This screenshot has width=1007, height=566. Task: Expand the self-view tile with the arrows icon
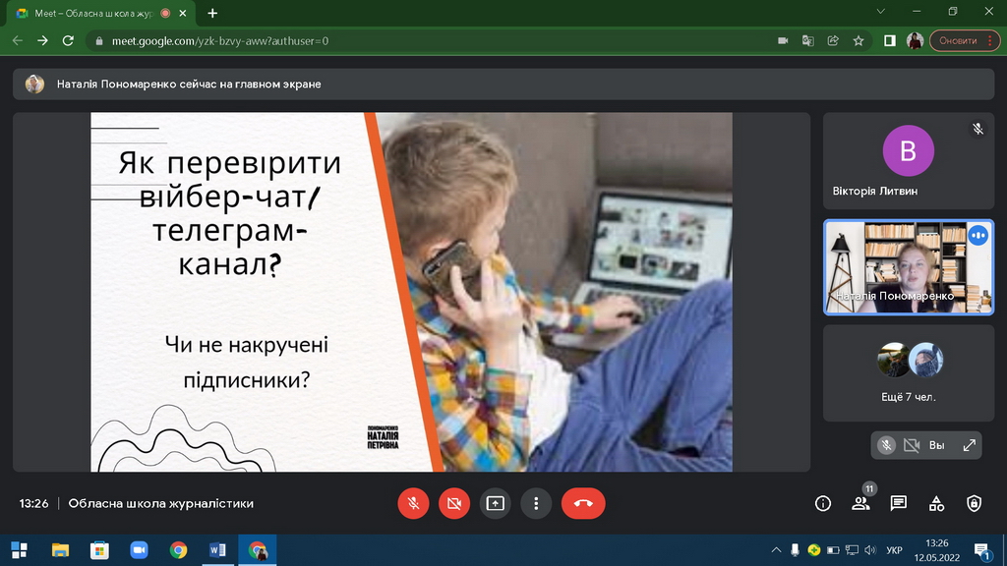point(969,445)
